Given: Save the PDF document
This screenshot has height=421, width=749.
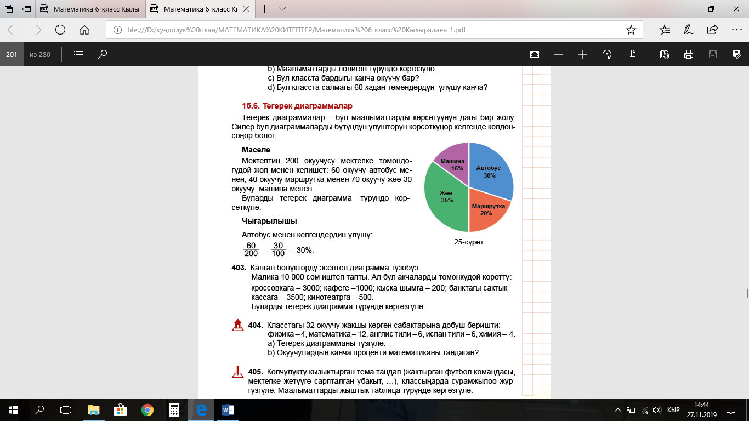Looking at the screenshot, I should click(713, 54).
